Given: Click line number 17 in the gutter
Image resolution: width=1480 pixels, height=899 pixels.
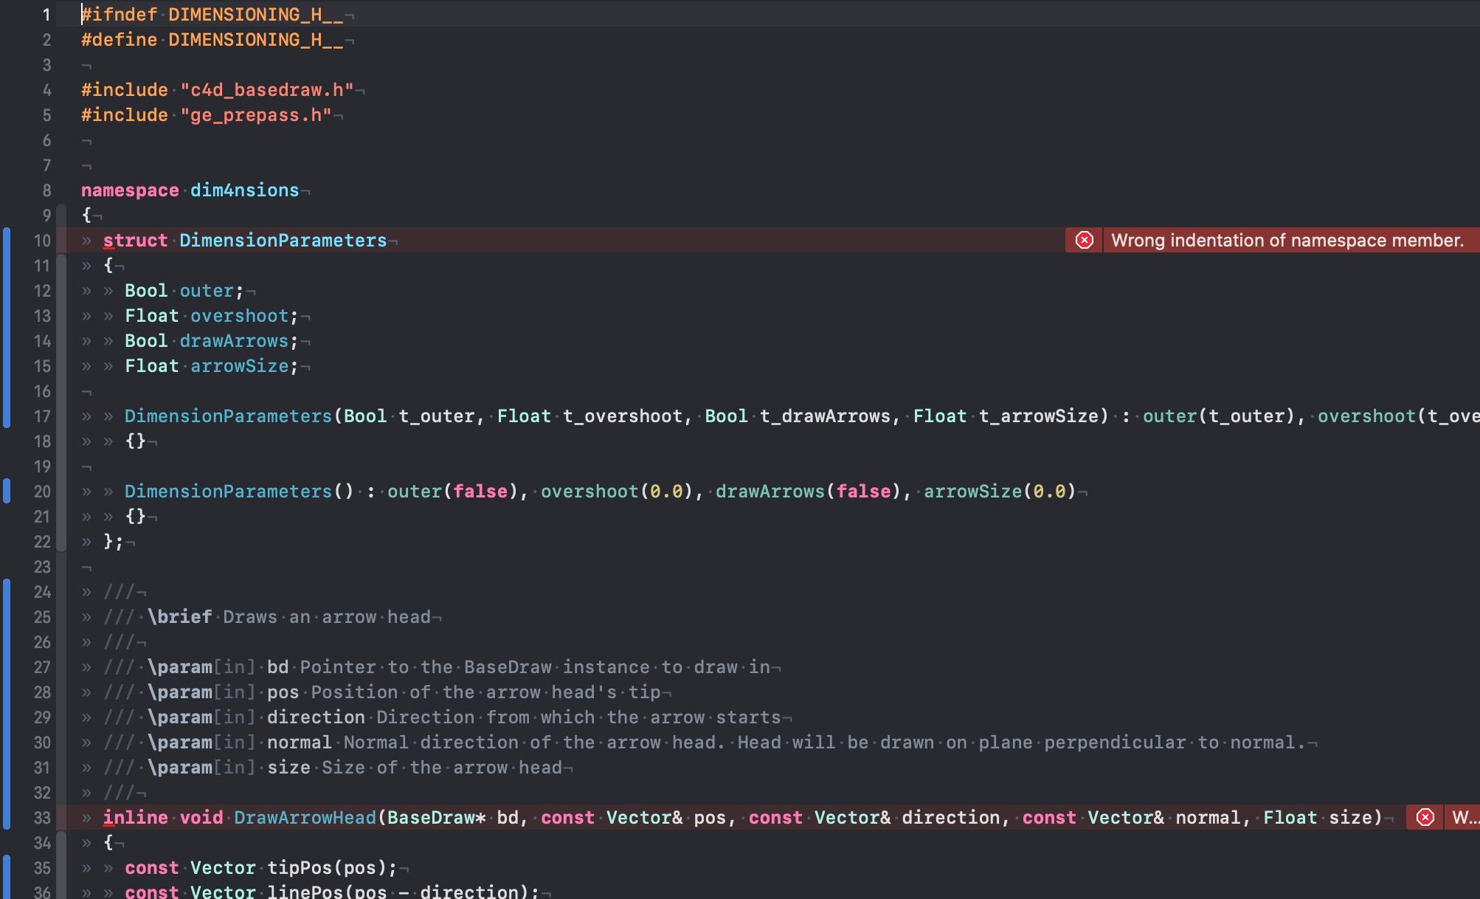Looking at the screenshot, I should pos(43,416).
